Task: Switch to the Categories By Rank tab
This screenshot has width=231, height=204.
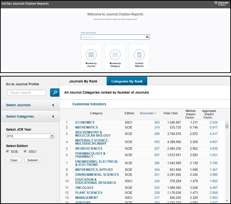Action: point(127,81)
